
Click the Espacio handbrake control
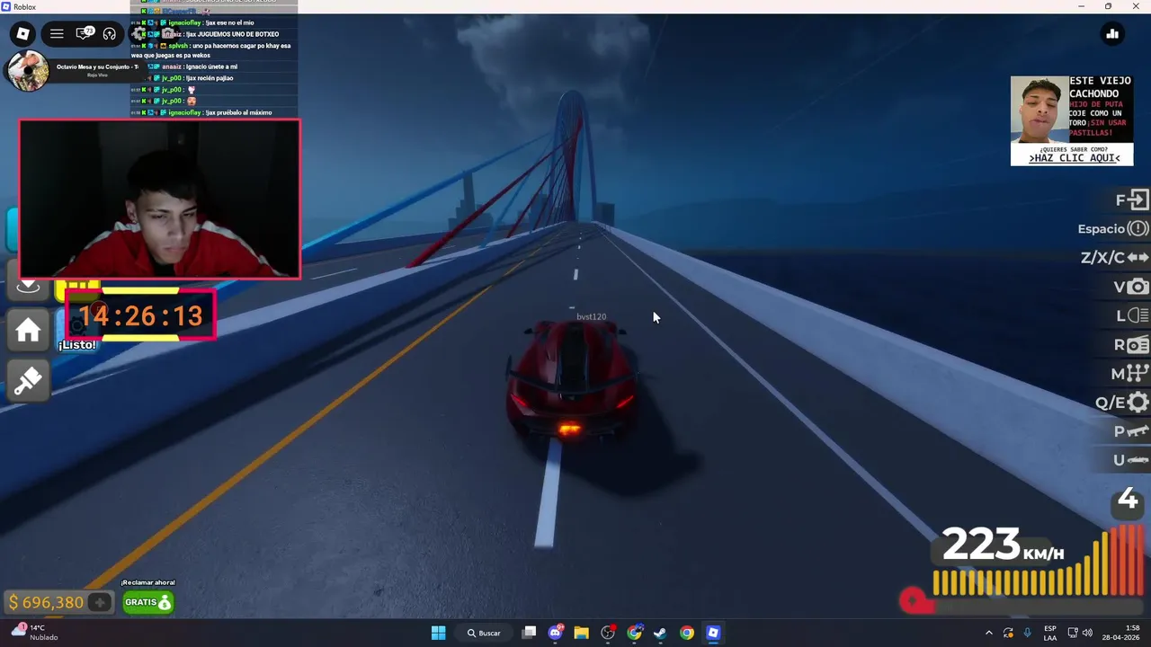pyautogui.click(x=1113, y=229)
